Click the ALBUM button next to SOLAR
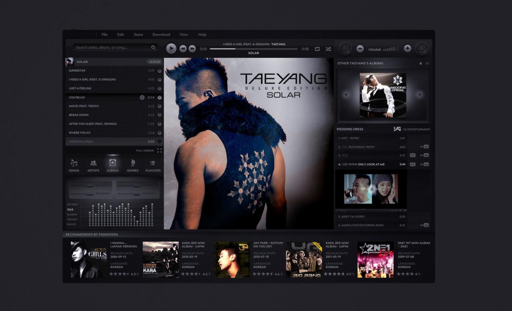512x311 pixels. [x=155, y=62]
